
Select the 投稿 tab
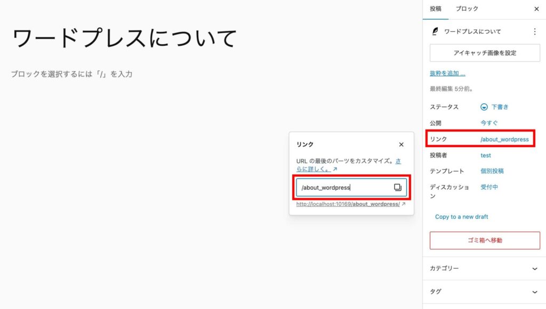436,9
